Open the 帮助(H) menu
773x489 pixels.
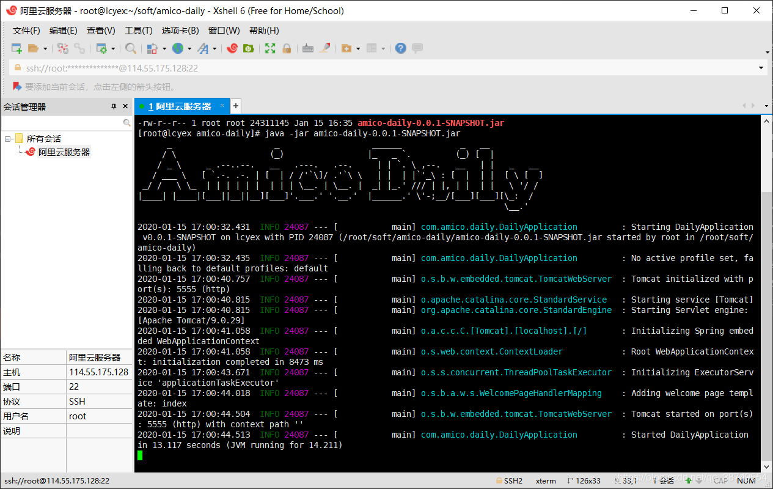(264, 31)
